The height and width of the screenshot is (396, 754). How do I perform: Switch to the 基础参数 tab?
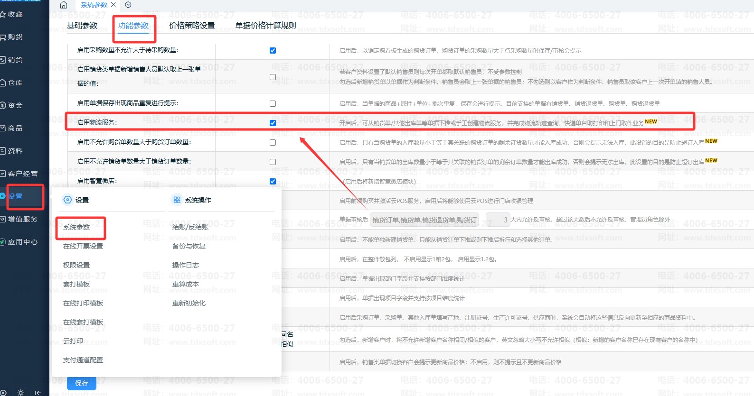pos(82,26)
